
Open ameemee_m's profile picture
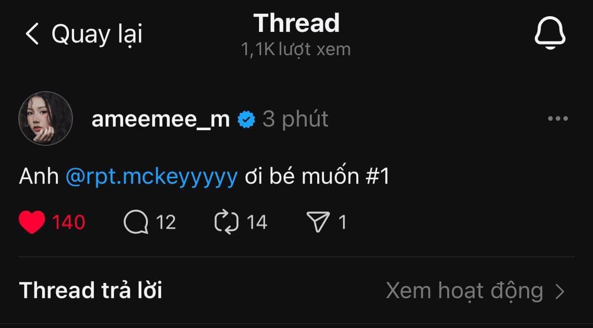click(46, 118)
